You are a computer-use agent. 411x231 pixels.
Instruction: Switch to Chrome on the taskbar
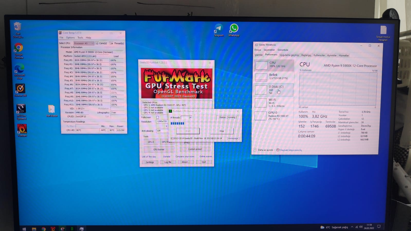click(x=44, y=229)
